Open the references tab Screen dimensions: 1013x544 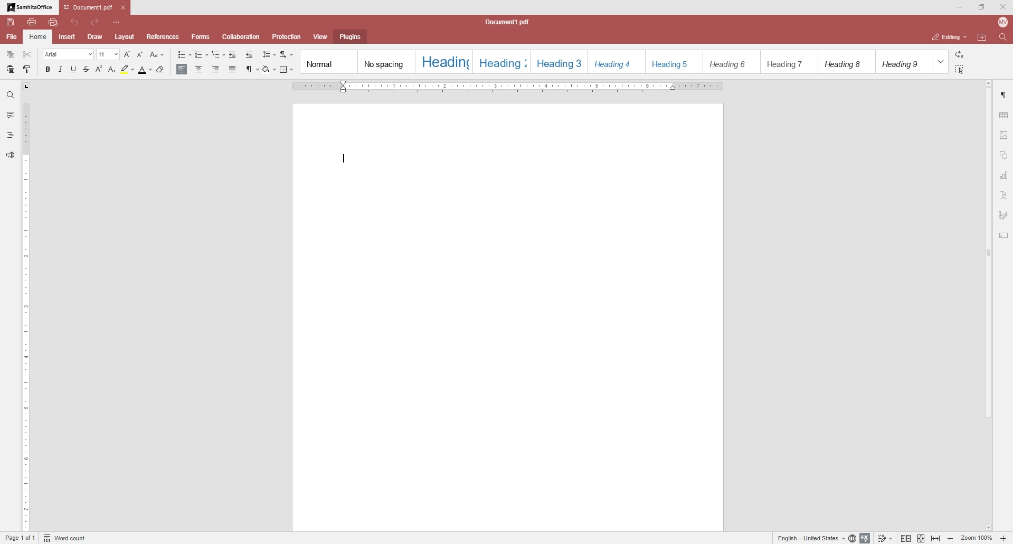[163, 37]
